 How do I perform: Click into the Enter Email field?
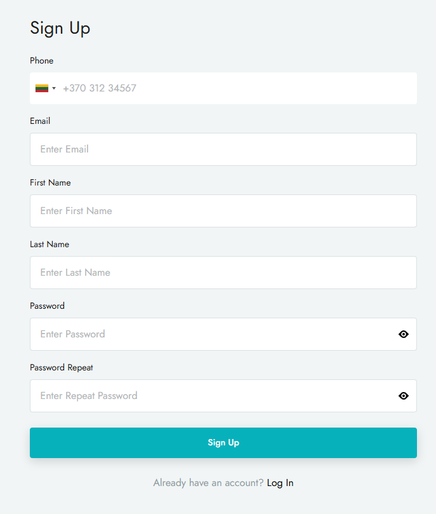click(x=223, y=149)
